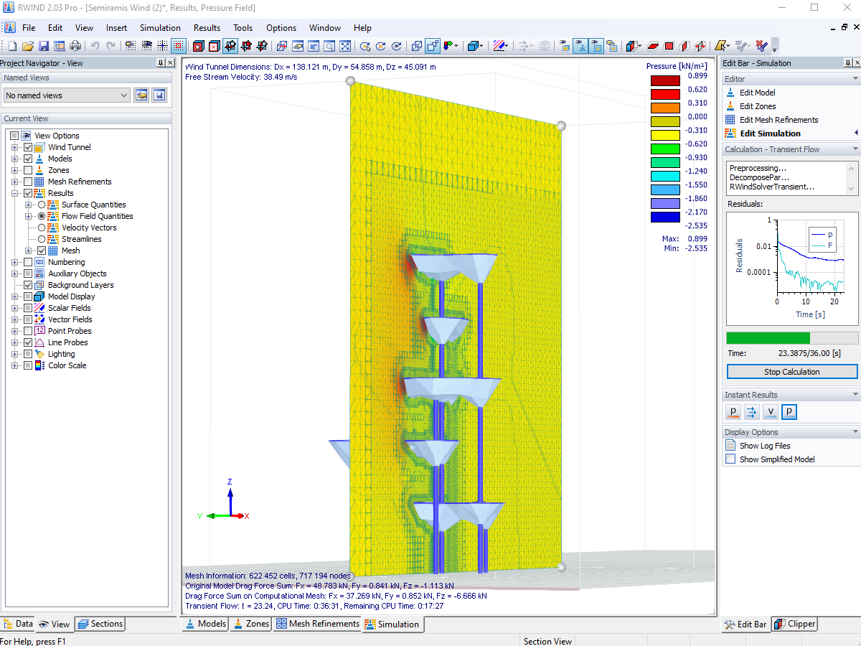
Task: Click the red clipping plane icon
Action: point(653,46)
